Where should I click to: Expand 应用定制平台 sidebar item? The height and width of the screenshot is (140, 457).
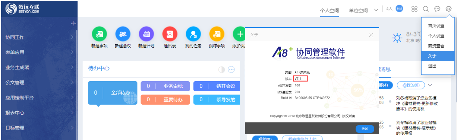pyautogui.click(x=39, y=98)
